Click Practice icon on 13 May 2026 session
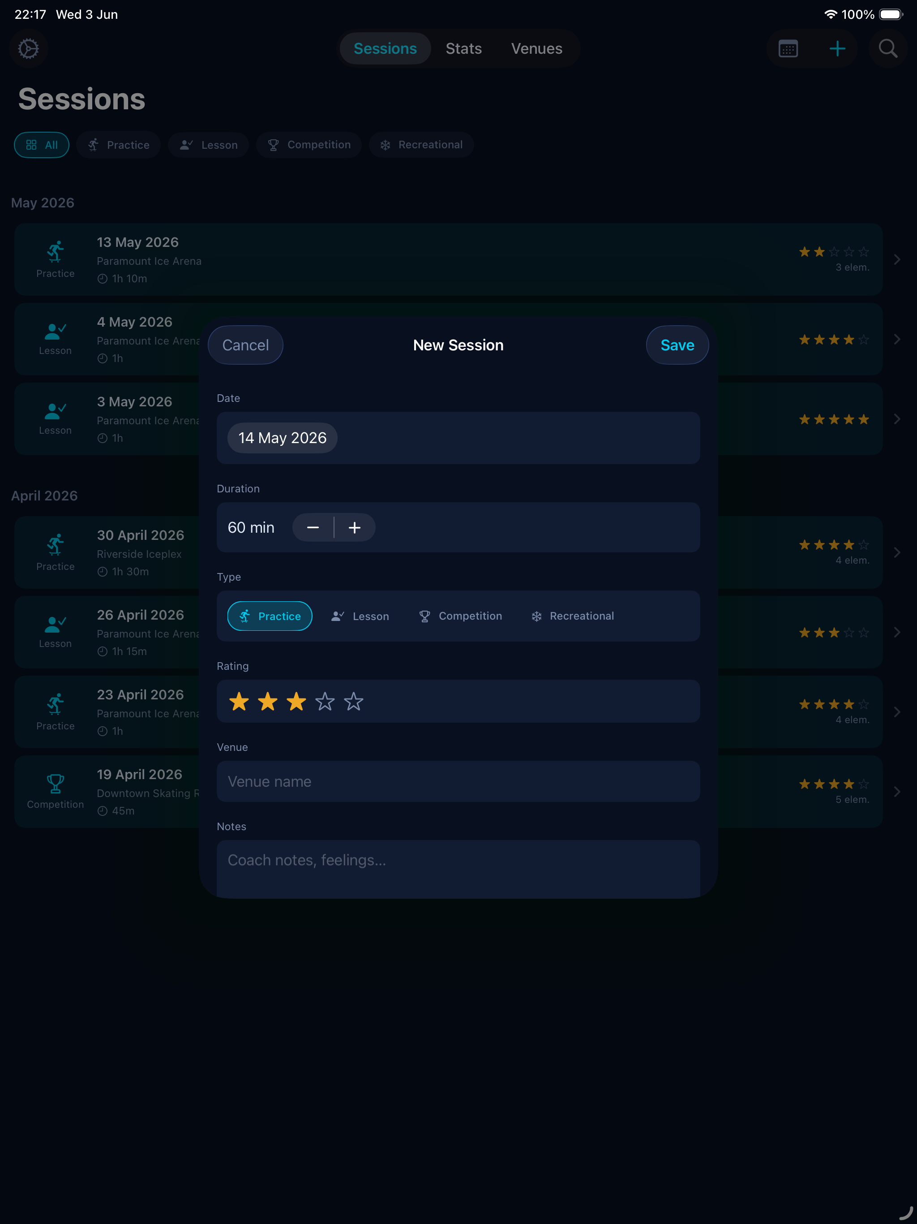 [x=56, y=252]
